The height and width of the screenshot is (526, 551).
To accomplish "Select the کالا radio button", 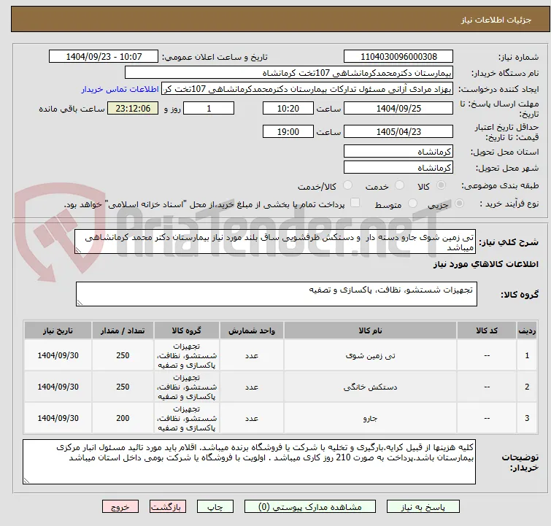I will (x=441, y=185).
